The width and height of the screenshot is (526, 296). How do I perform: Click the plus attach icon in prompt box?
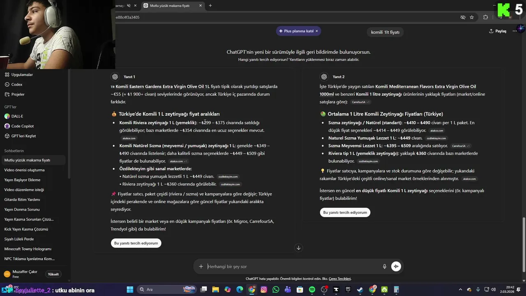pos(201,266)
